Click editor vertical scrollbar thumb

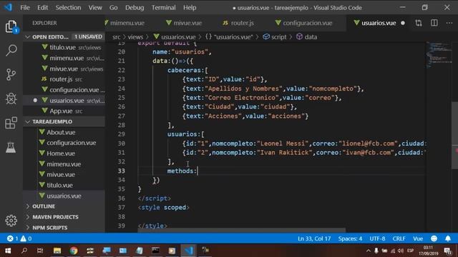[x=455, y=135]
